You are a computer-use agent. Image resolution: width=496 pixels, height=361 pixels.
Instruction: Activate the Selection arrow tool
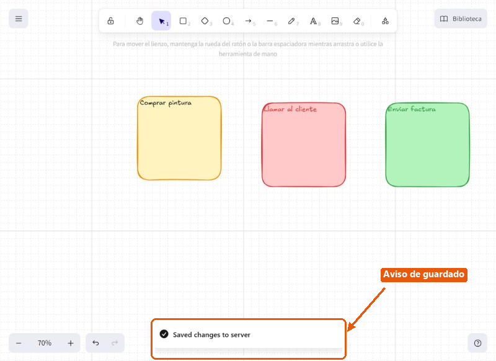[x=161, y=21]
